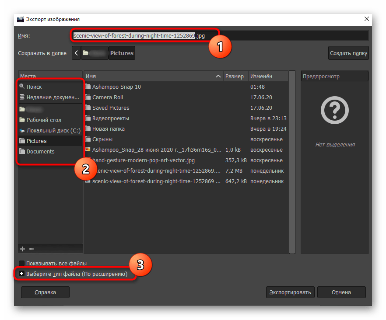Click the preview question mark placeholder
This screenshot has height=320, width=386.
[x=334, y=110]
